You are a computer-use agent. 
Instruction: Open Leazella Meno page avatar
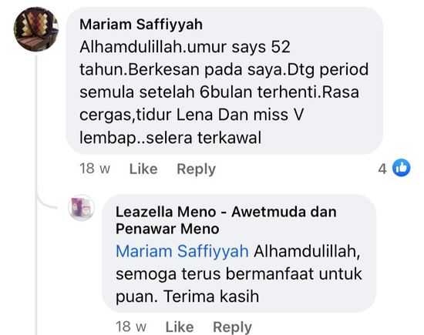pos(81,208)
